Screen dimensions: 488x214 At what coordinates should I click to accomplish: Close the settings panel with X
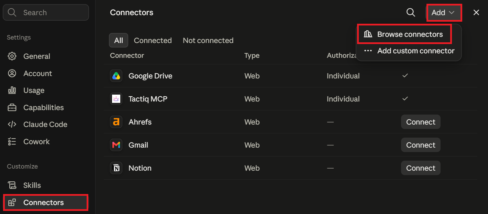[x=476, y=12]
